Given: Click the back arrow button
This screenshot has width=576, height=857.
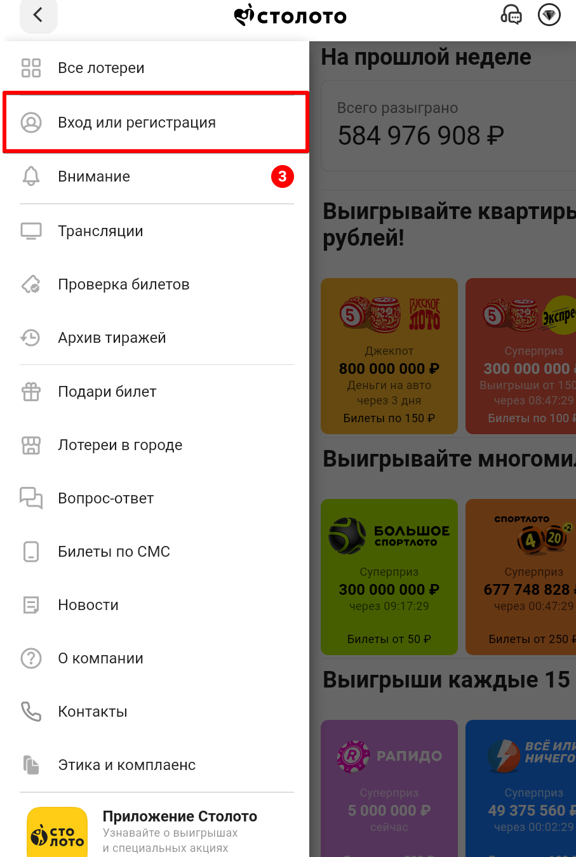Looking at the screenshot, I should (38, 15).
